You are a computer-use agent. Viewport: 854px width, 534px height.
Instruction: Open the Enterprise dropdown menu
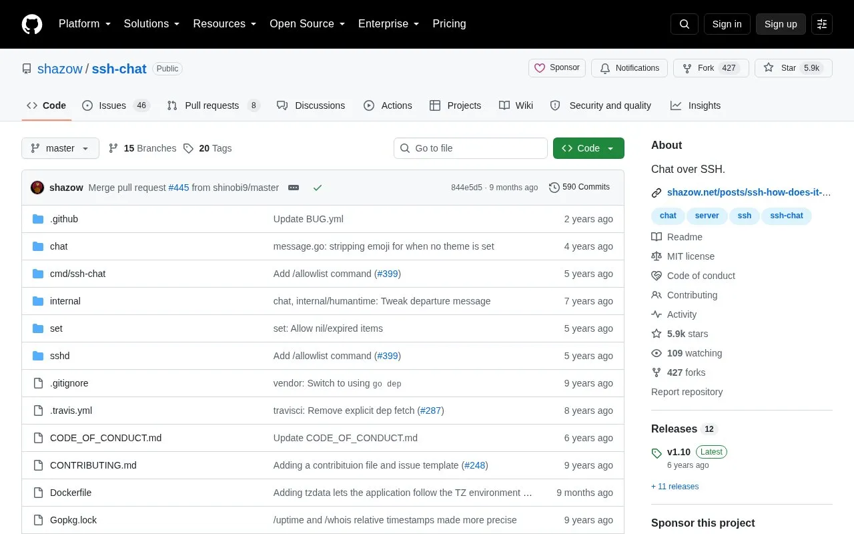tap(389, 24)
